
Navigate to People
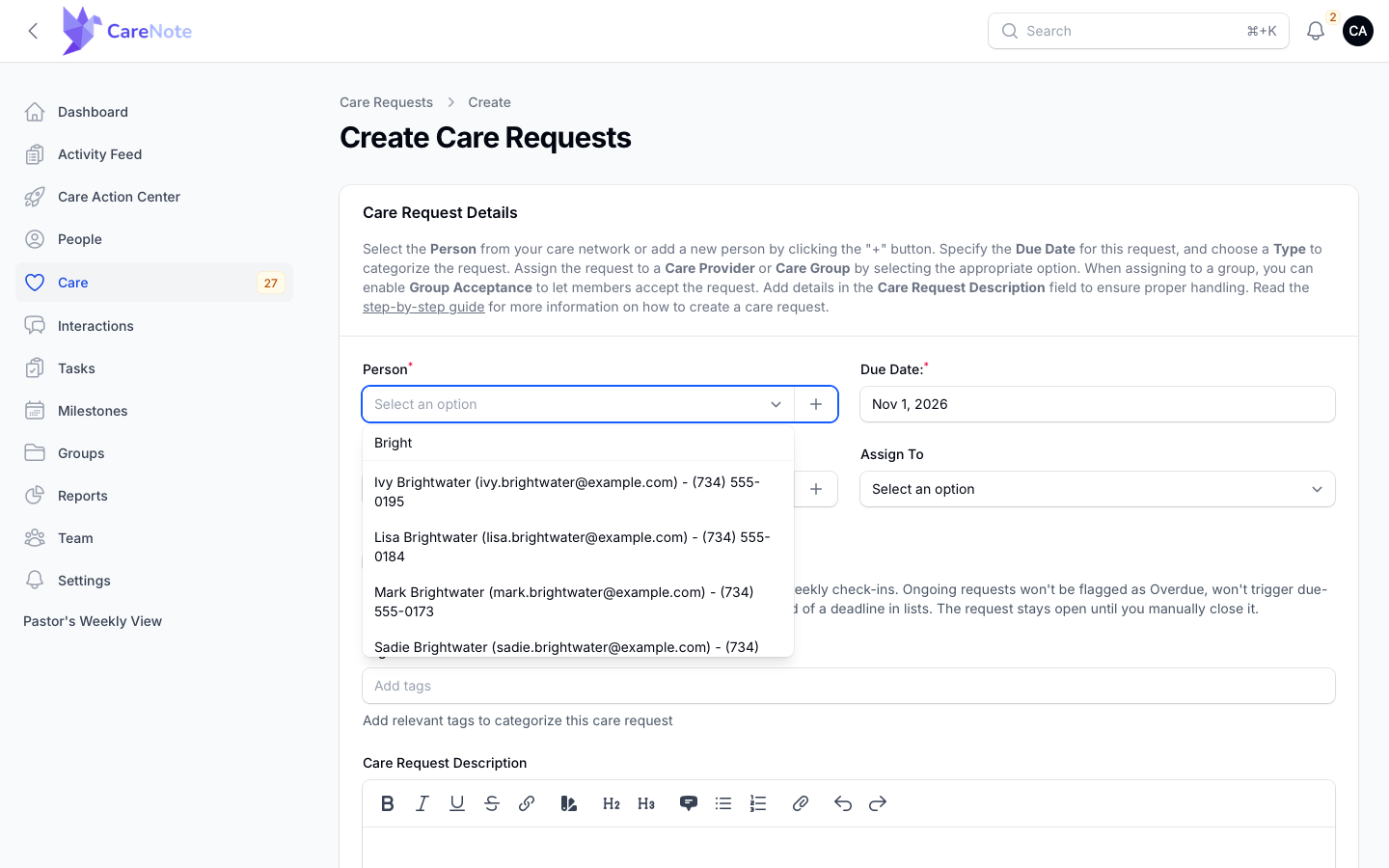[154, 239]
